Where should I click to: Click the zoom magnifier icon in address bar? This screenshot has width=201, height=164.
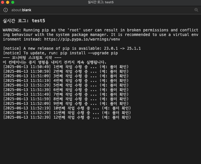click(x=196, y=10)
